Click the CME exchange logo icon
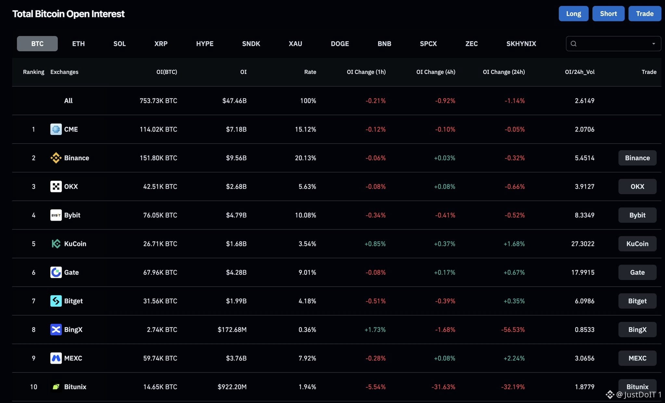The image size is (665, 403). pyautogui.click(x=56, y=129)
